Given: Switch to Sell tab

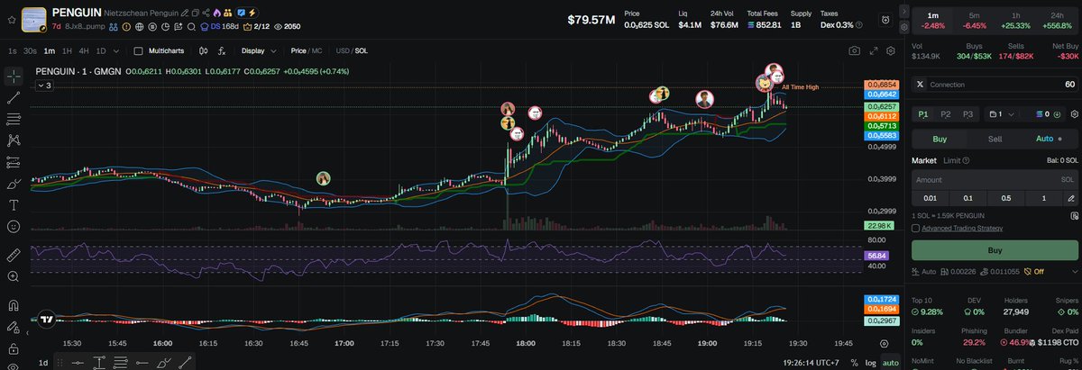Looking at the screenshot, I should click(995, 139).
